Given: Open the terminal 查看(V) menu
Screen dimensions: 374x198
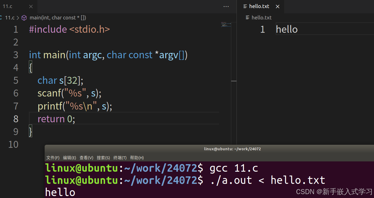Looking at the screenshot, I should tap(86, 158).
